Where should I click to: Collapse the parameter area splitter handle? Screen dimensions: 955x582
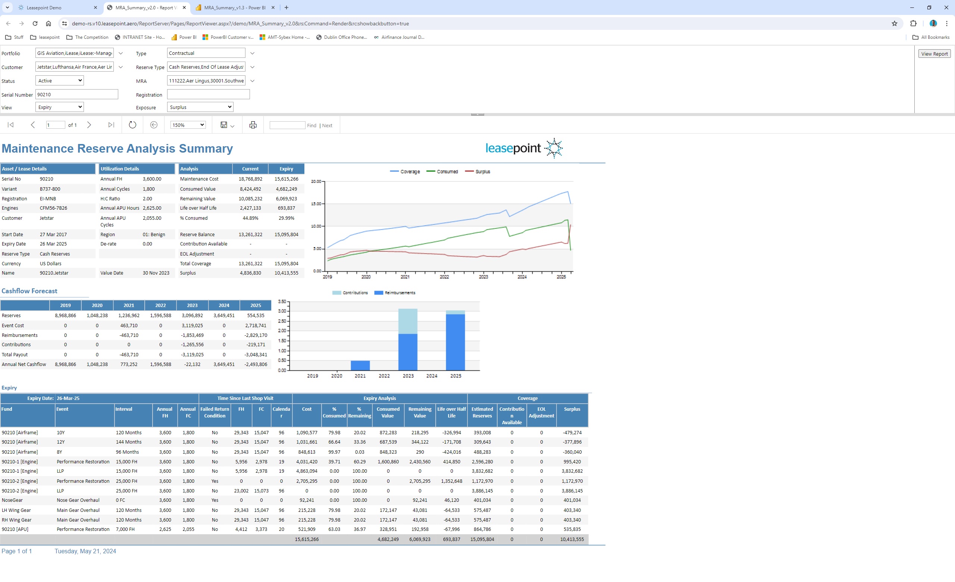(x=477, y=114)
